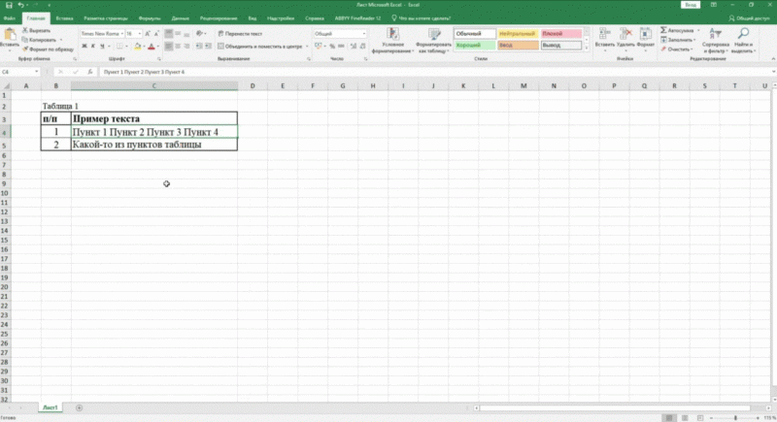Apply the Плохой (Bad) cell style
This screenshot has width=777, height=422.
(x=561, y=34)
